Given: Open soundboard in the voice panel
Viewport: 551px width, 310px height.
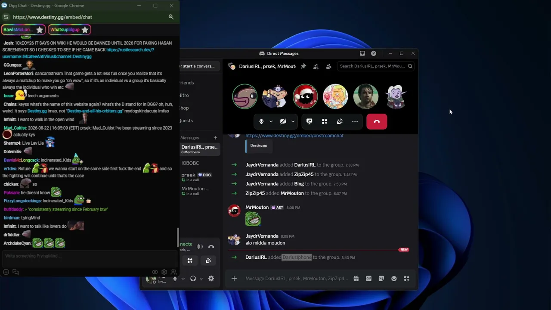Looking at the screenshot, I should pyautogui.click(x=208, y=260).
